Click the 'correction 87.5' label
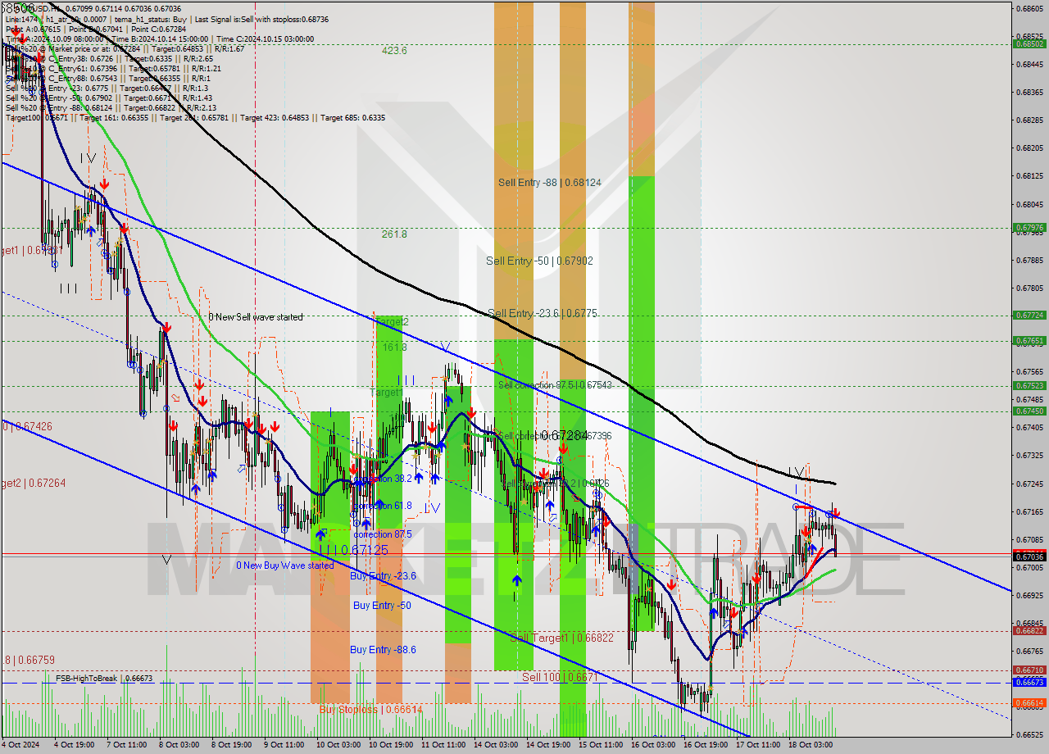The height and width of the screenshot is (754, 1049). (383, 534)
